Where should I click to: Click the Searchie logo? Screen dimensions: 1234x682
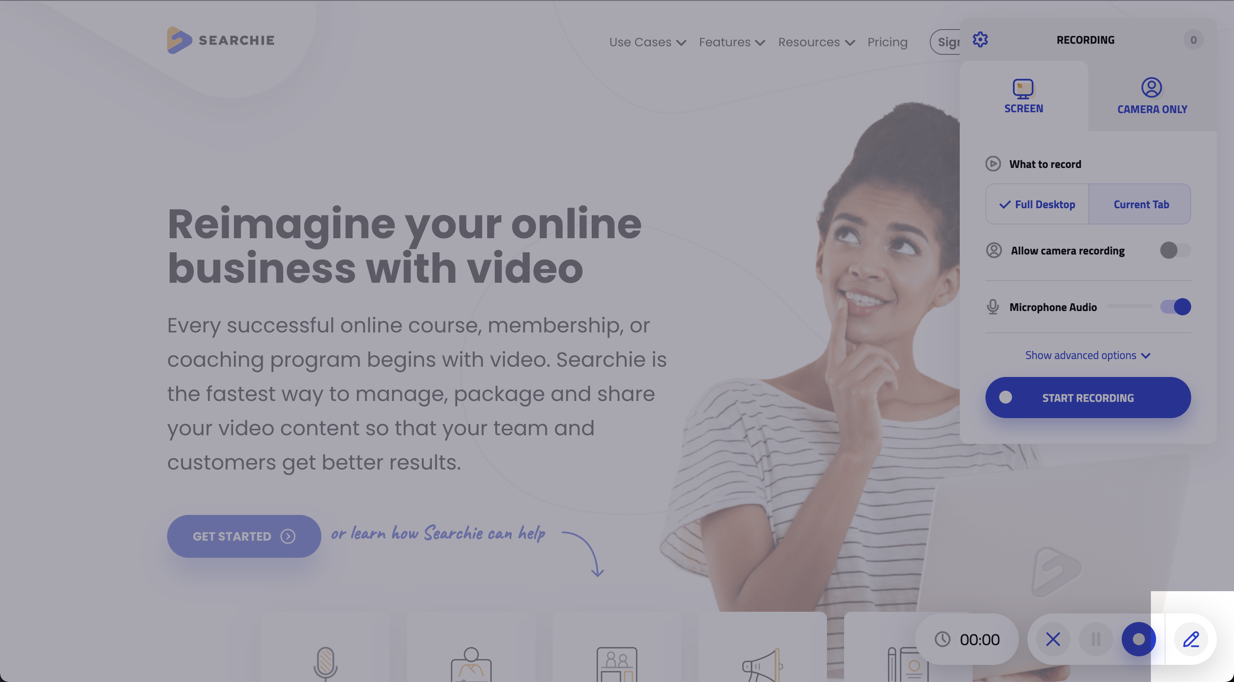tap(221, 40)
